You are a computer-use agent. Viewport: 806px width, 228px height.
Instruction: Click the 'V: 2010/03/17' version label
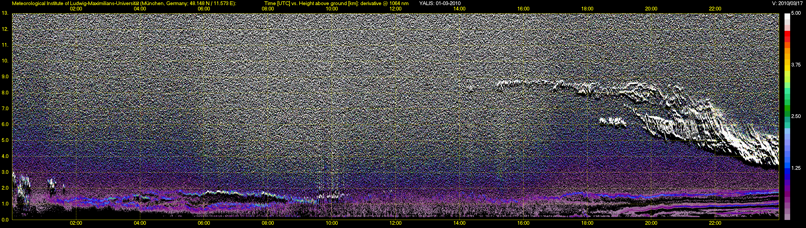787,3
